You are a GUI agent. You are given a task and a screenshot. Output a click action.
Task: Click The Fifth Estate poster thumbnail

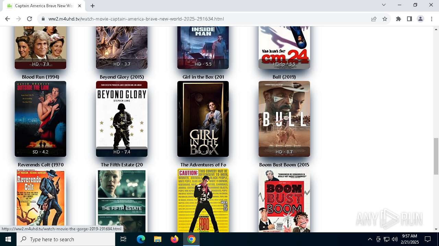[122, 201]
